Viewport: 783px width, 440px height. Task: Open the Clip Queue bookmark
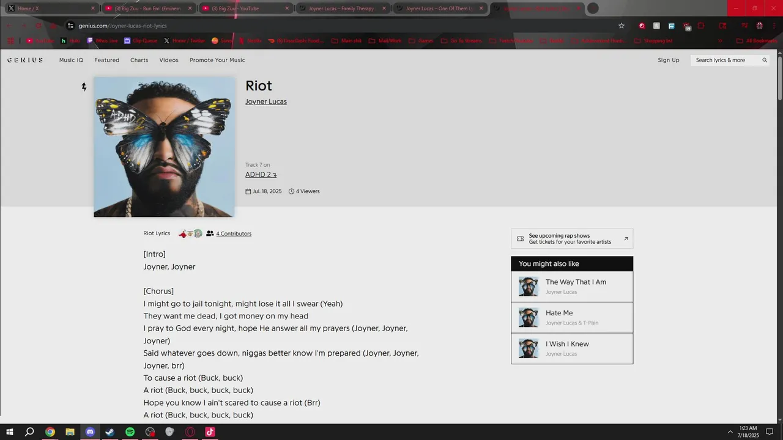(x=141, y=41)
